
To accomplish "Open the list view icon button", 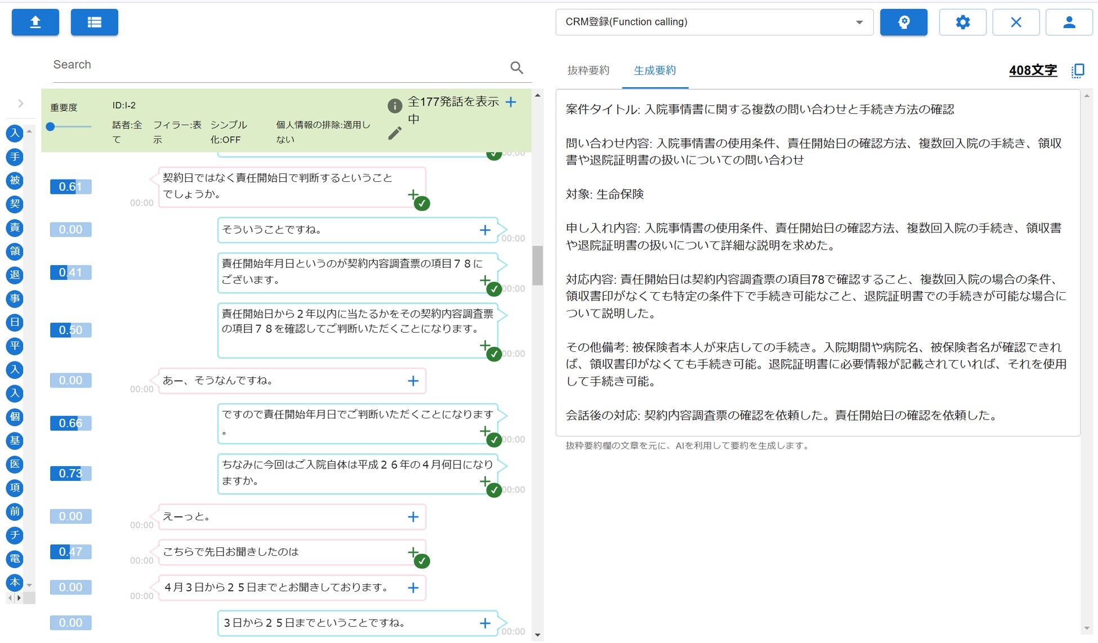I will [x=94, y=23].
